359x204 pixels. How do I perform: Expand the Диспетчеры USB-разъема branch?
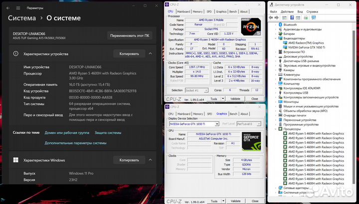(276, 61)
